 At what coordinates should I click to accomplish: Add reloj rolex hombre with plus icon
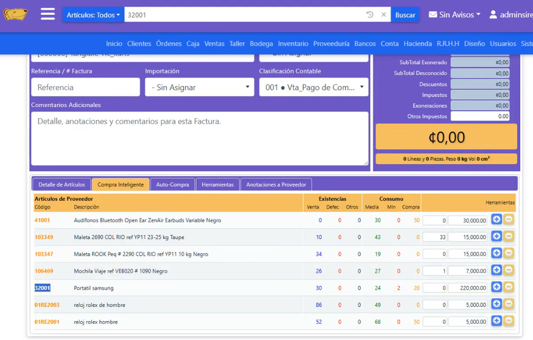click(496, 321)
